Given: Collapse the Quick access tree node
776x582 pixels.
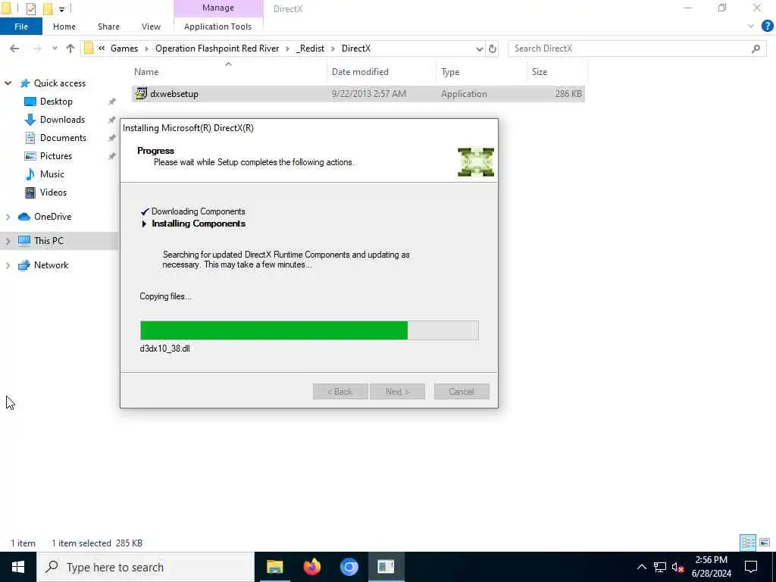Looking at the screenshot, I should [8, 83].
